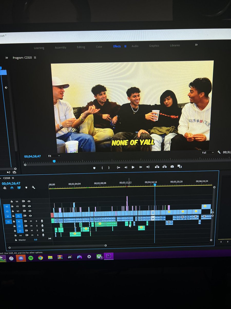This screenshot has height=309, width=231.
Task: Lock track V2 with its padlock
Action: (x=13, y=211)
